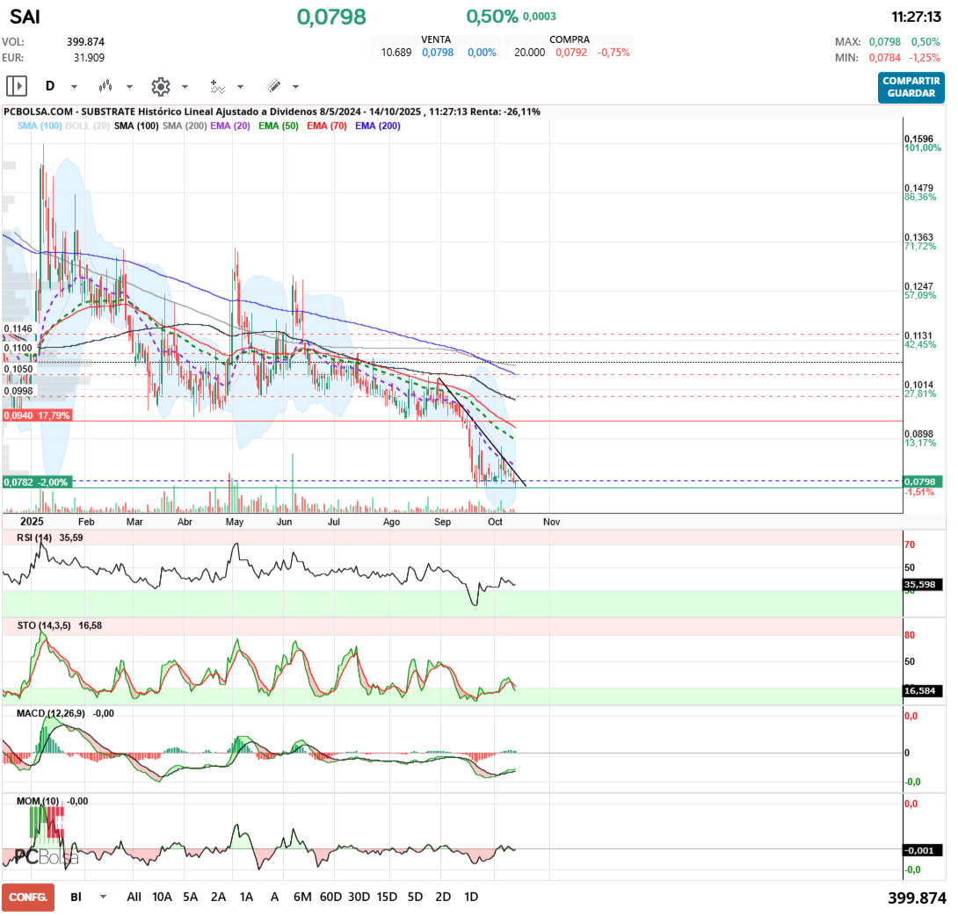Toggle the side panel icon

click(x=17, y=86)
